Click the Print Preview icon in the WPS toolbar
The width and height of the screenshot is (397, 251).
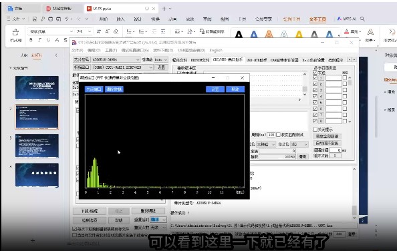58,19
